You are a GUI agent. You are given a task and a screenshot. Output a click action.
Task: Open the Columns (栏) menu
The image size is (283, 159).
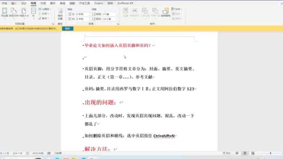click(x=33, y=13)
